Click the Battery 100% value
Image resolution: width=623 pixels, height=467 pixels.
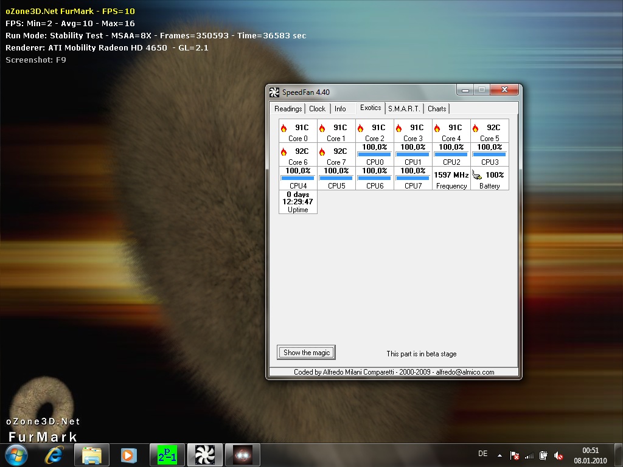coord(495,175)
